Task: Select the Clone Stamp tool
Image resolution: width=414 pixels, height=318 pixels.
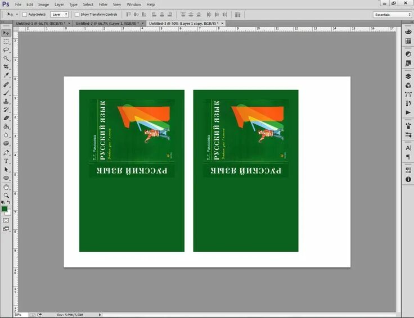Action: click(6, 102)
